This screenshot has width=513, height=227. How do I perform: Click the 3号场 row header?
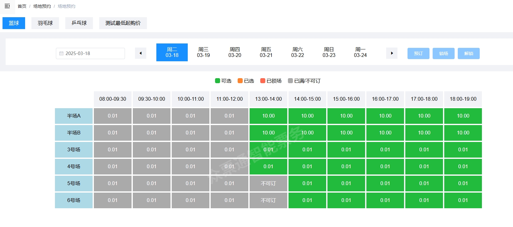pos(74,150)
